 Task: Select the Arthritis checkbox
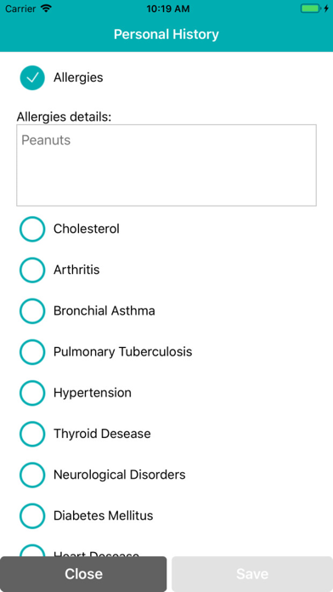tap(32, 270)
